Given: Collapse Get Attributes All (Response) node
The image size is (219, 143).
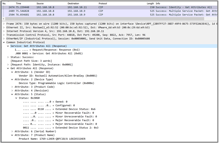Looking at the screenshot, I should click(x=8, y=68).
